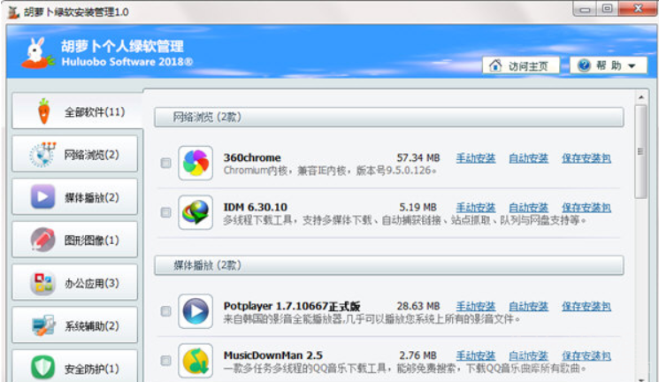Click the Potplayer 1.7.10667正式版 title

(292, 306)
